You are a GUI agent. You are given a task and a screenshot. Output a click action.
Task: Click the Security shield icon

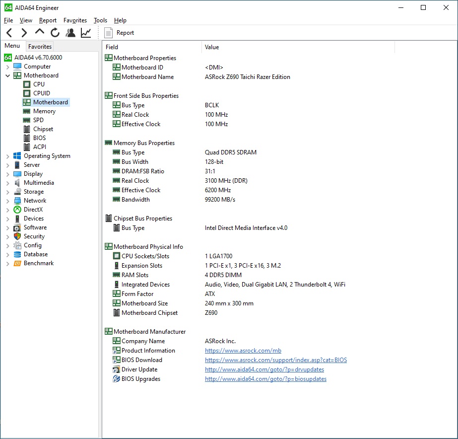point(17,236)
